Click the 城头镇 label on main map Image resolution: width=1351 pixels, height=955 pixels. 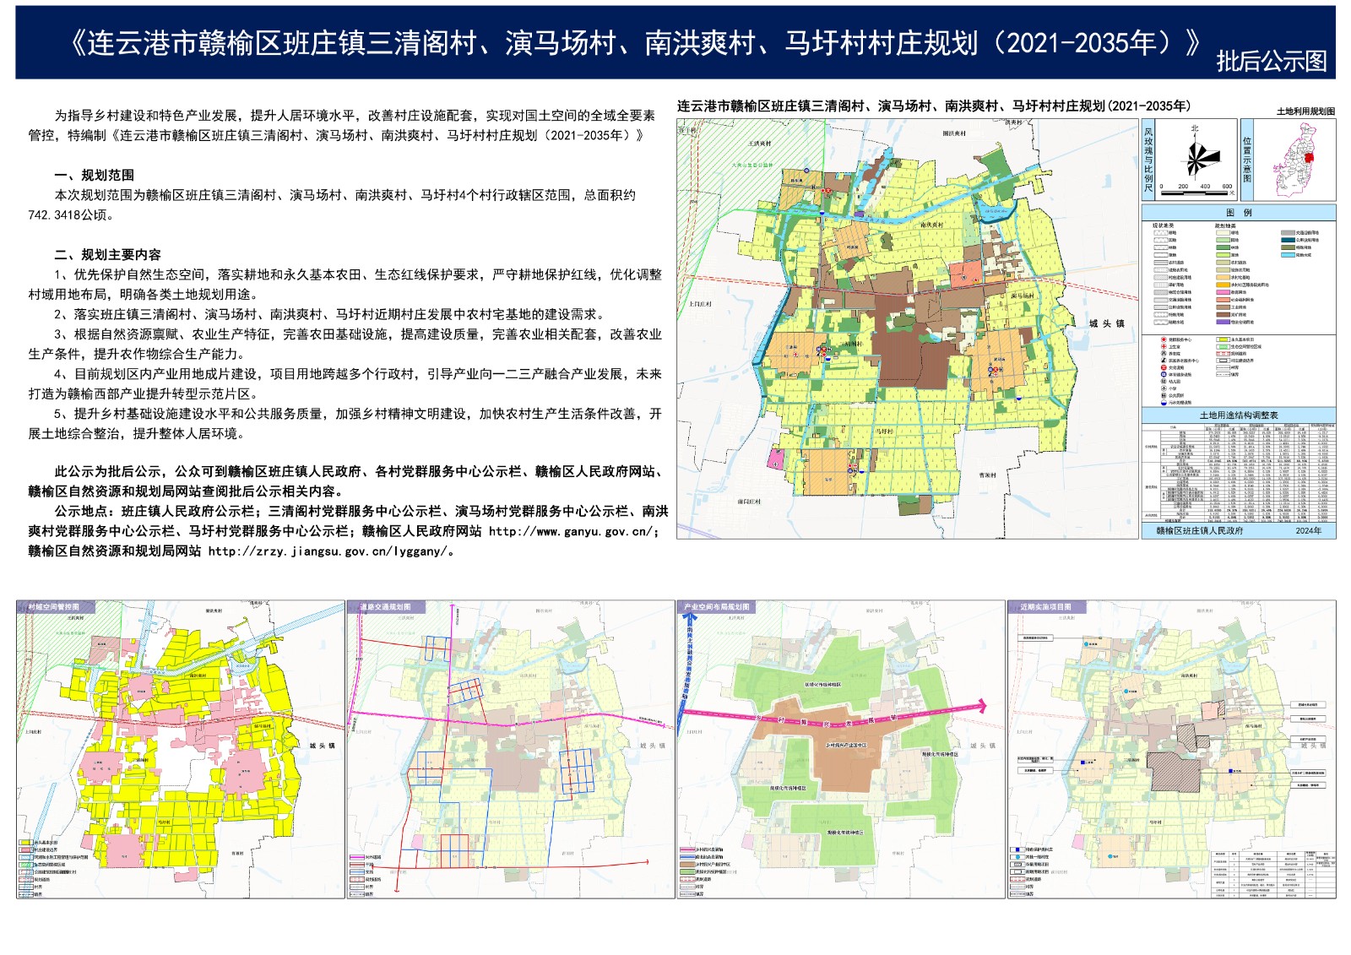(1106, 323)
